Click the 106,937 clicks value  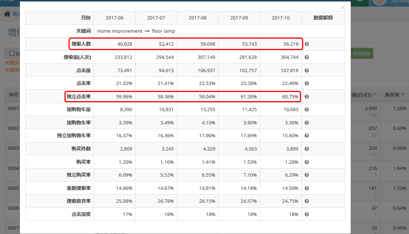click(206, 70)
